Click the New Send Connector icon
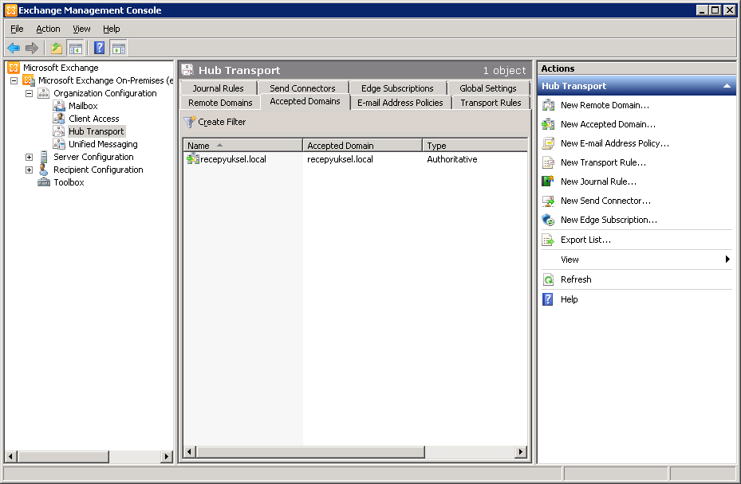The height and width of the screenshot is (484, 741). tap(548, 201)
